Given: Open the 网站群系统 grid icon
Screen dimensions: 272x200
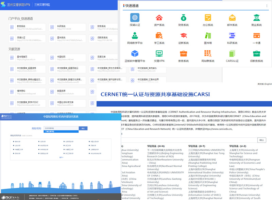Looking at the screenshot, I should (x=208, y=53).
